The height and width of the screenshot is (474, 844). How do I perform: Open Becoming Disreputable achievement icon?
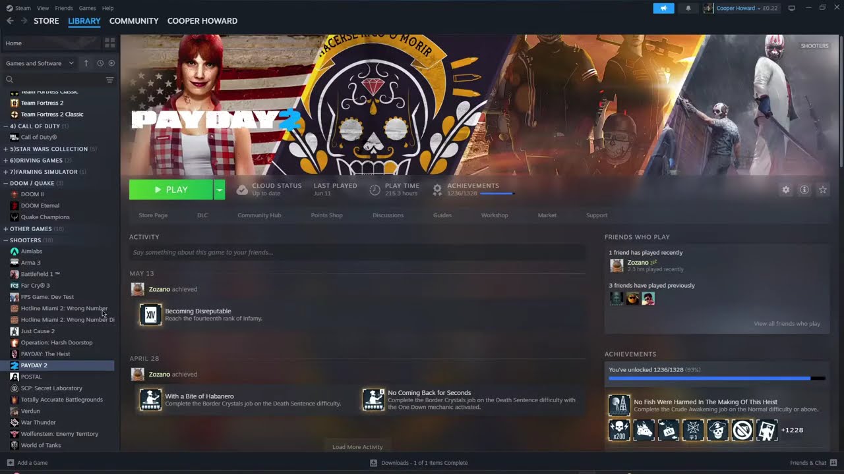(150, 315)
